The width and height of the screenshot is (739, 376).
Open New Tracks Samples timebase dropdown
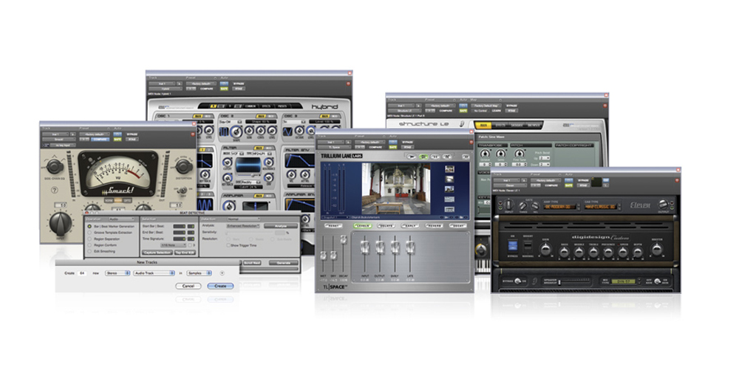click(199, 273)
